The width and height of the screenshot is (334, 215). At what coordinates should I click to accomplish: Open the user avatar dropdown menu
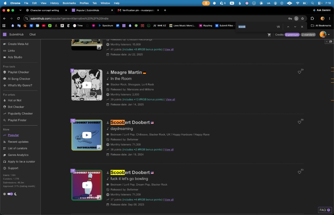tap(325, 34)
